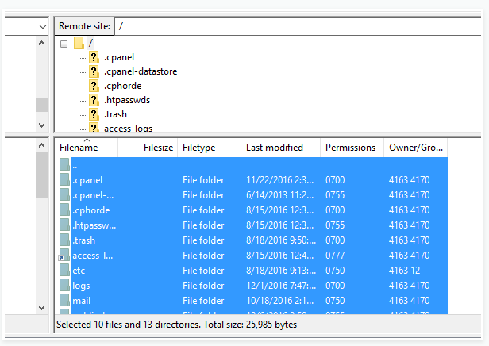This screenshot has height=346, width=489.
Task: Sort file list by Permissions column
Action: pos(352,148)
